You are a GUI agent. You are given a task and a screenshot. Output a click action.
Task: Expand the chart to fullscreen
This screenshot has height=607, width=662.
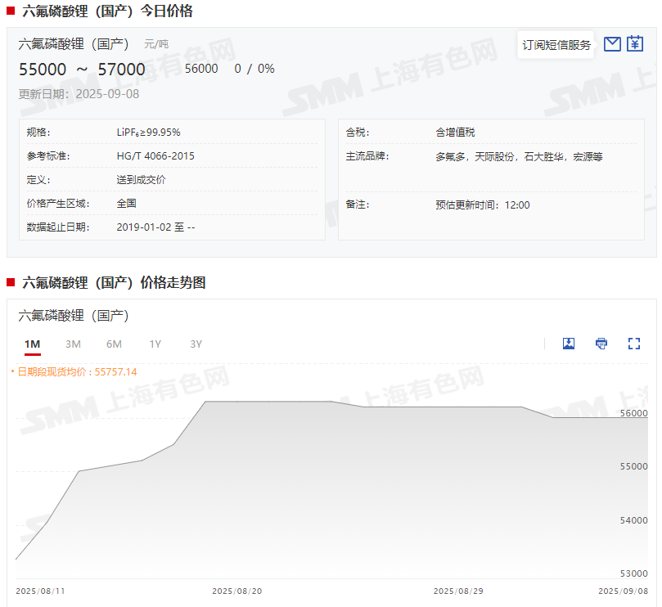pyautogui.click(x=634, y=344)
